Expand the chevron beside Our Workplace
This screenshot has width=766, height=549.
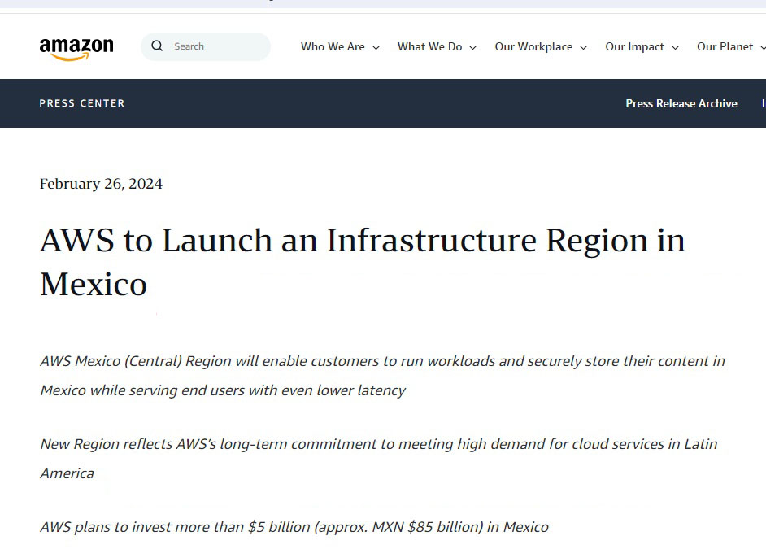[584, 48]
